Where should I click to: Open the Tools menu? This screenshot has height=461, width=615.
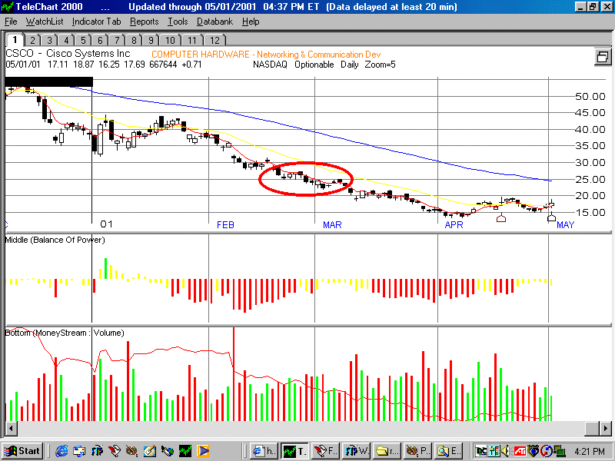coord(178,22)
